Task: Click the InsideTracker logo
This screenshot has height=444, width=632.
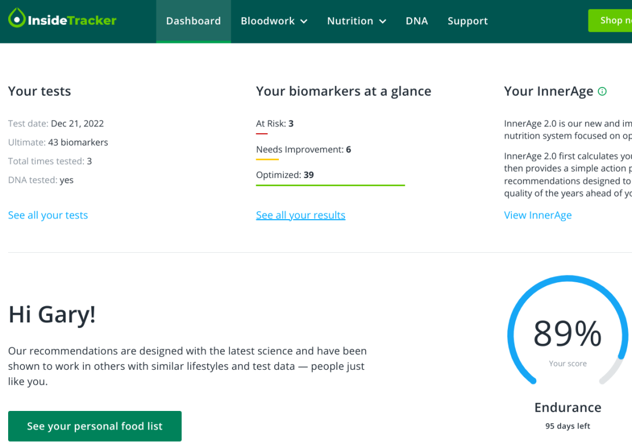Action: pyautogui.click(x=61, y=19)
